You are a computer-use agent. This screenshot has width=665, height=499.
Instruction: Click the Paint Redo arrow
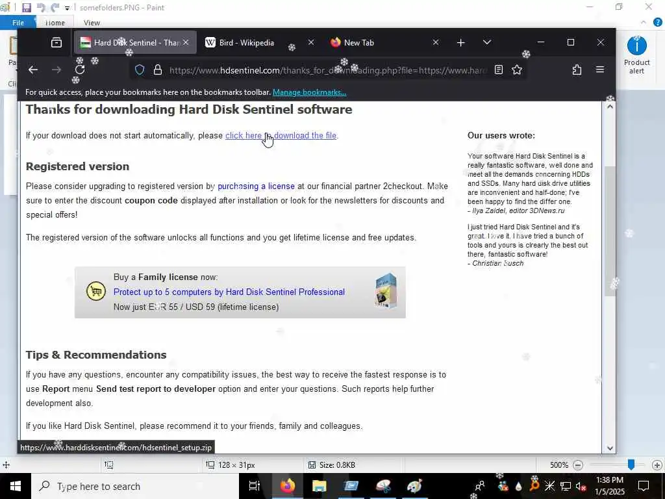click(x=55, y=8)
